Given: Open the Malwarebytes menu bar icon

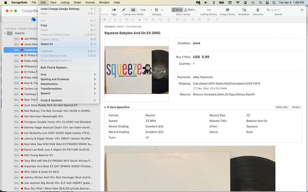Looking at the screenshot, I should (x=199, y=2).
